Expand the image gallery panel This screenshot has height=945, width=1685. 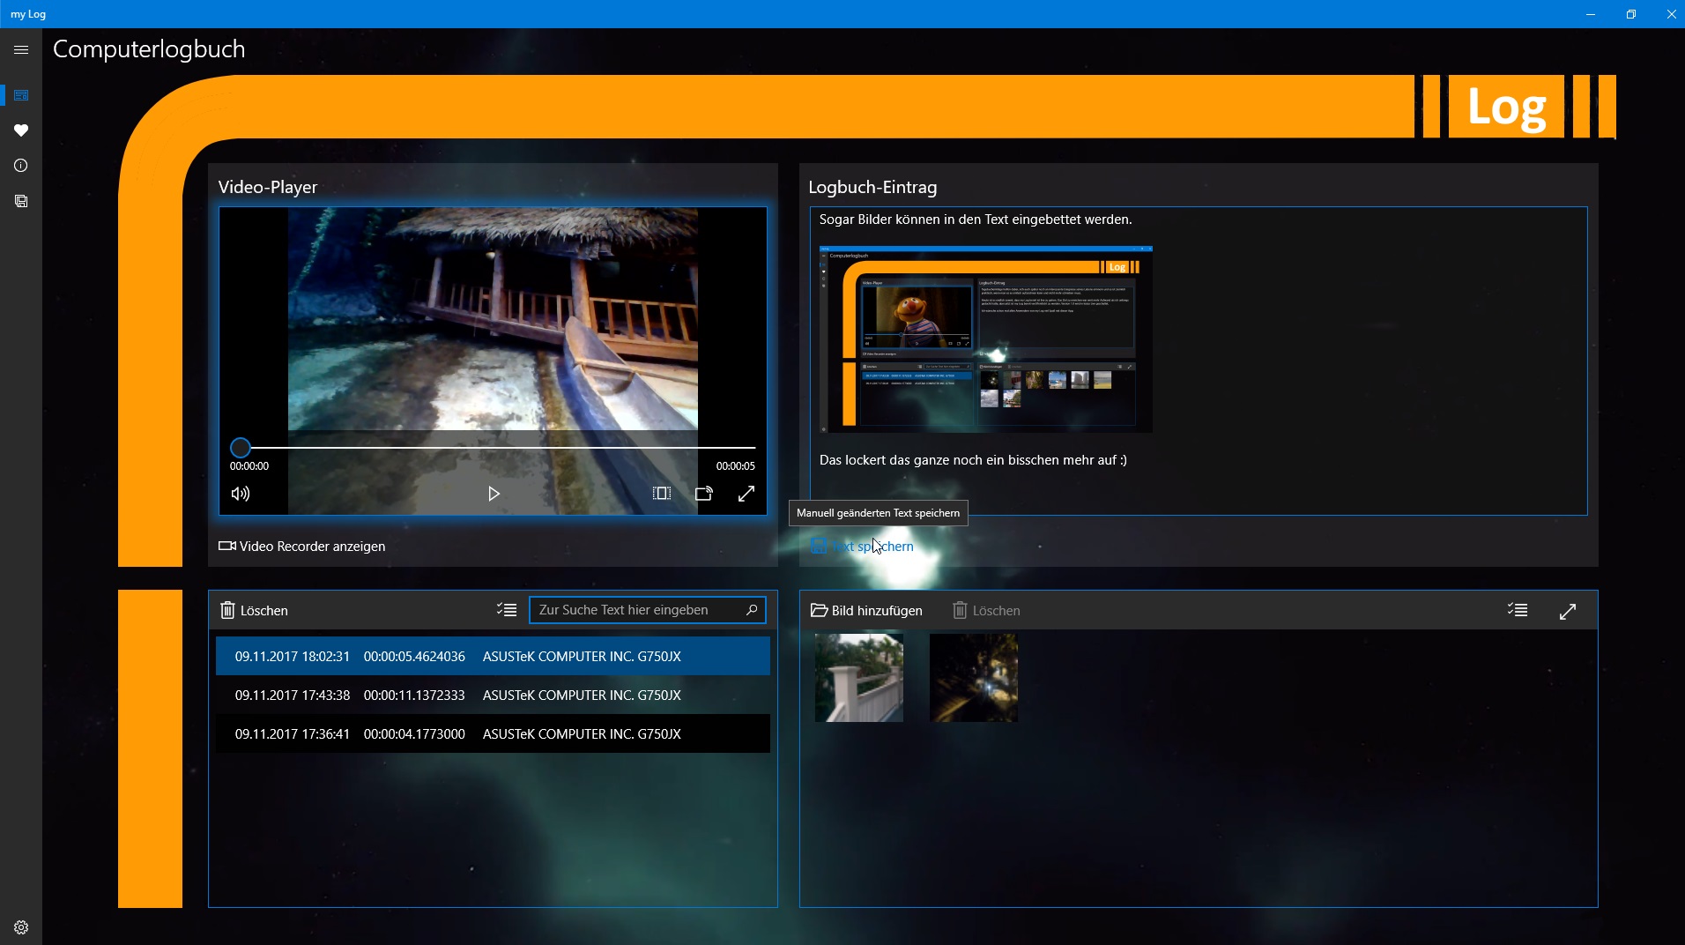(1568, 611)
